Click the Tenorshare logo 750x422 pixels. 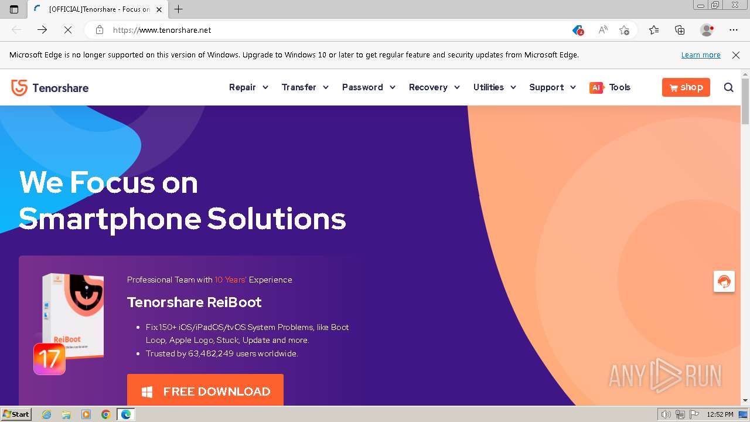(x=50, y=88)
